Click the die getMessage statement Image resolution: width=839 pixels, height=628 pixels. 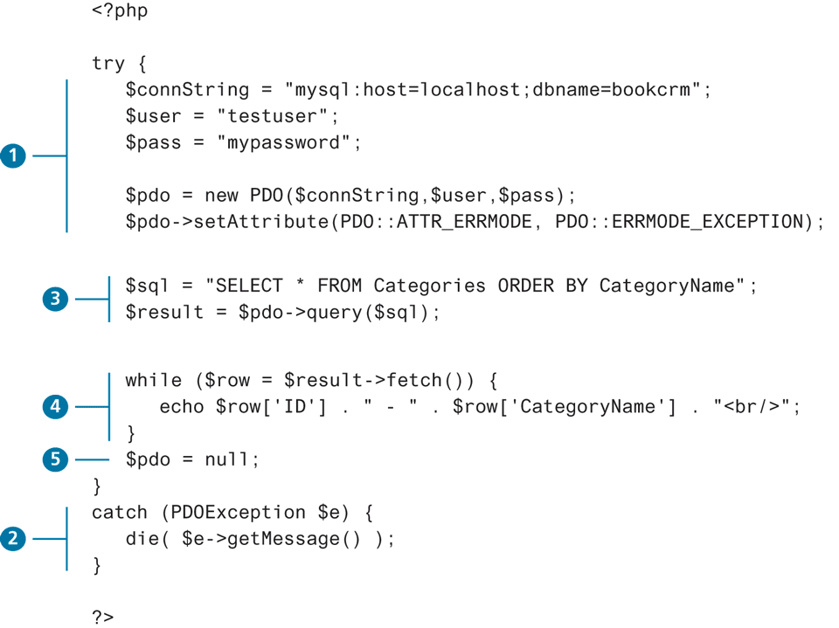click(x=260, y=539)
